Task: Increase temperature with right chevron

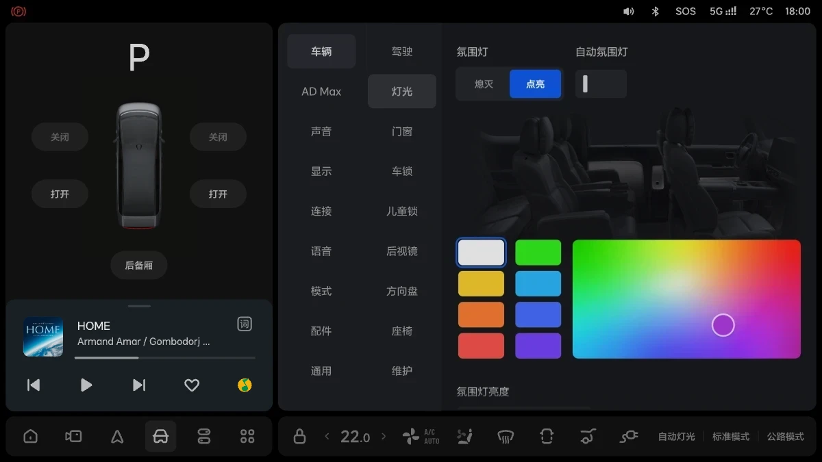Action: point(384,436)
